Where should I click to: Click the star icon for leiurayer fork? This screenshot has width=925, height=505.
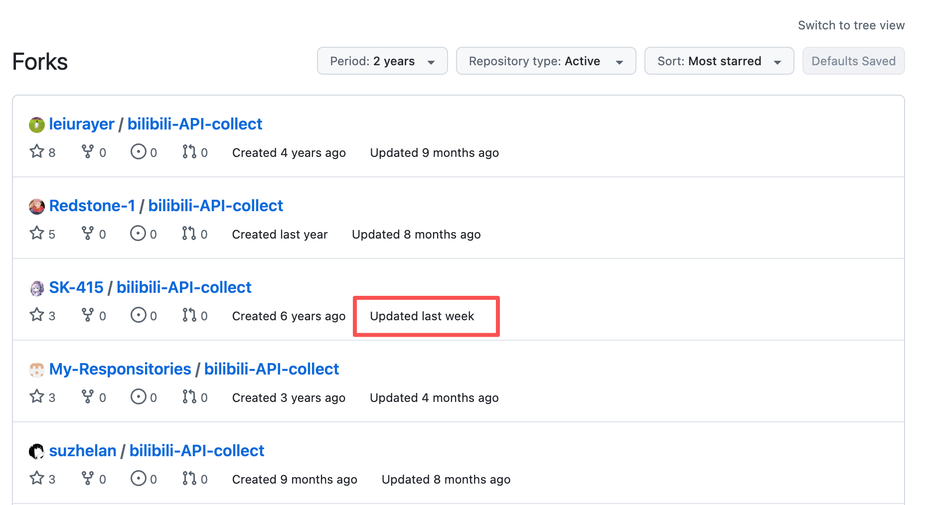[37, 151]
